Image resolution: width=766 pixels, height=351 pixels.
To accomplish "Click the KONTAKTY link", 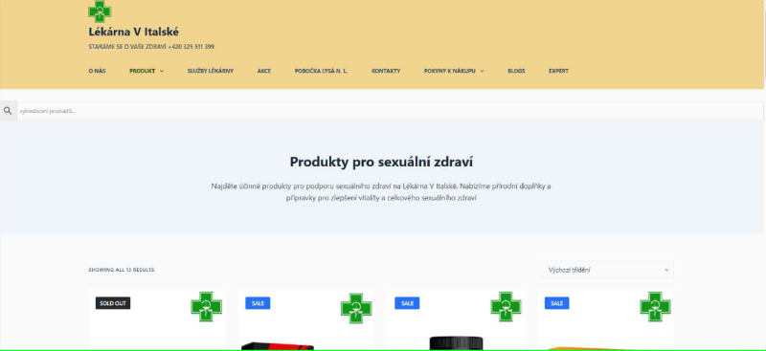I will 386,71.
